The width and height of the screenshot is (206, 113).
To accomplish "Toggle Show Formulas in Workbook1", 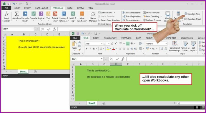I will pos(151,13).
